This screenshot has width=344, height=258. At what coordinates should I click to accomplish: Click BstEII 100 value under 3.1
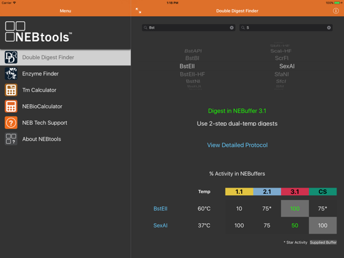(x=295, y=208)
